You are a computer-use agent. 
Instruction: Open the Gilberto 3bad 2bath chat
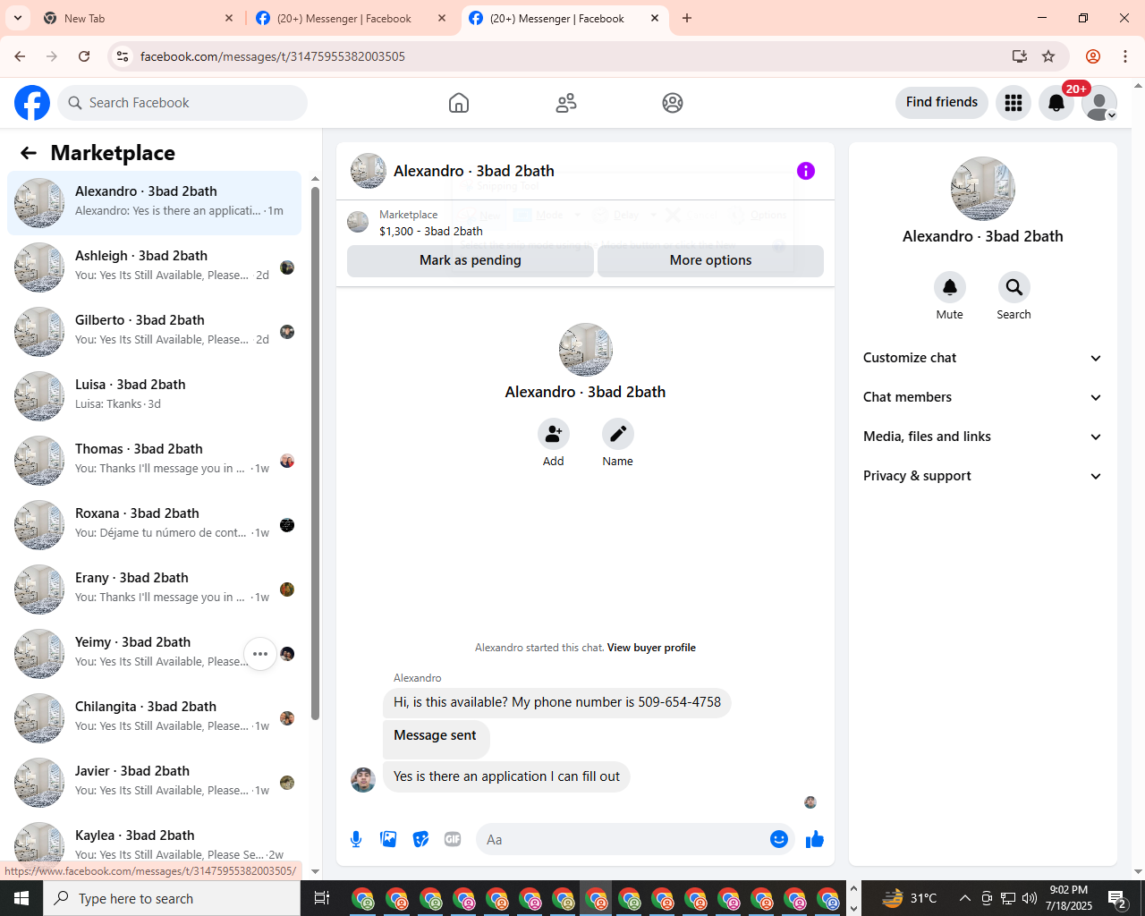click(x=154, y=332)
